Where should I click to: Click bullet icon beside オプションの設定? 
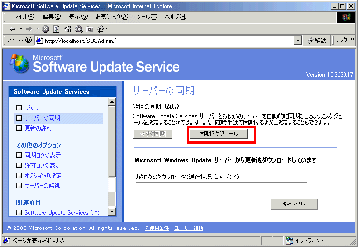coord(19,176)
